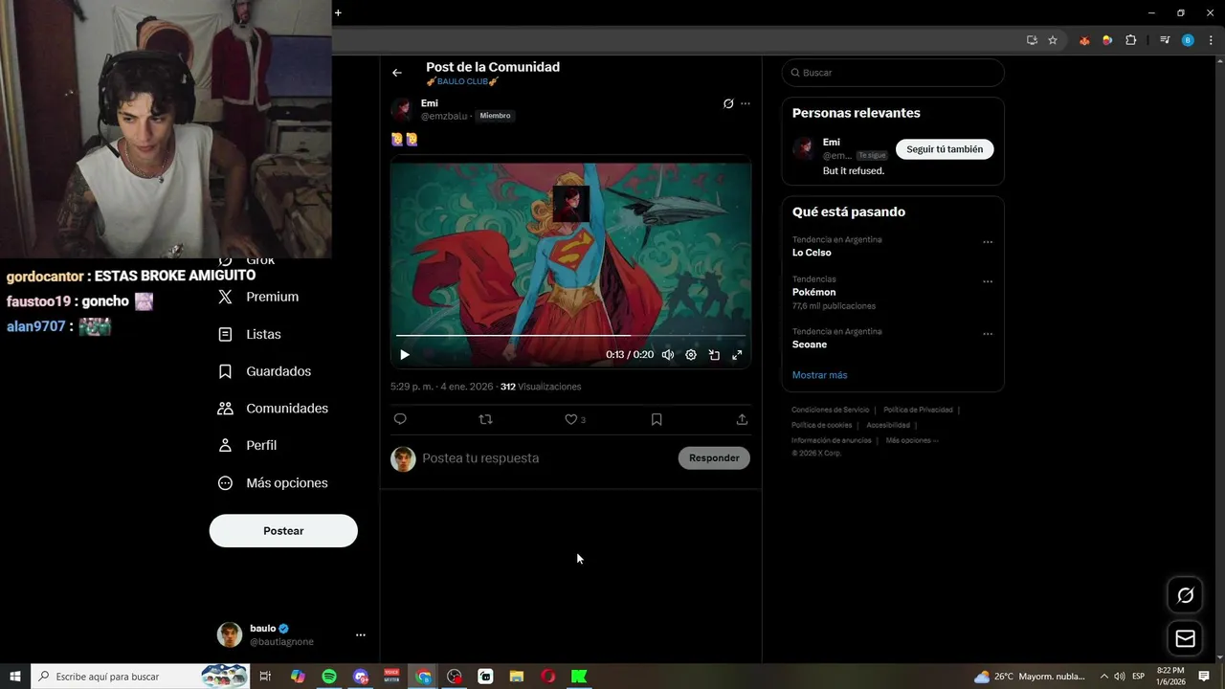This screenshot has height=689, width=1225.
Task: Open the Pokémon trend
Action: click(813, 292)
